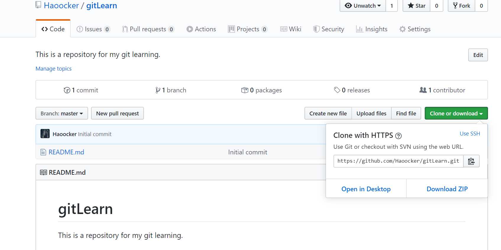Click the help question mark next to Clone with HTTPS
Viewport: 501px width, 250px height.
pos(398,136)
